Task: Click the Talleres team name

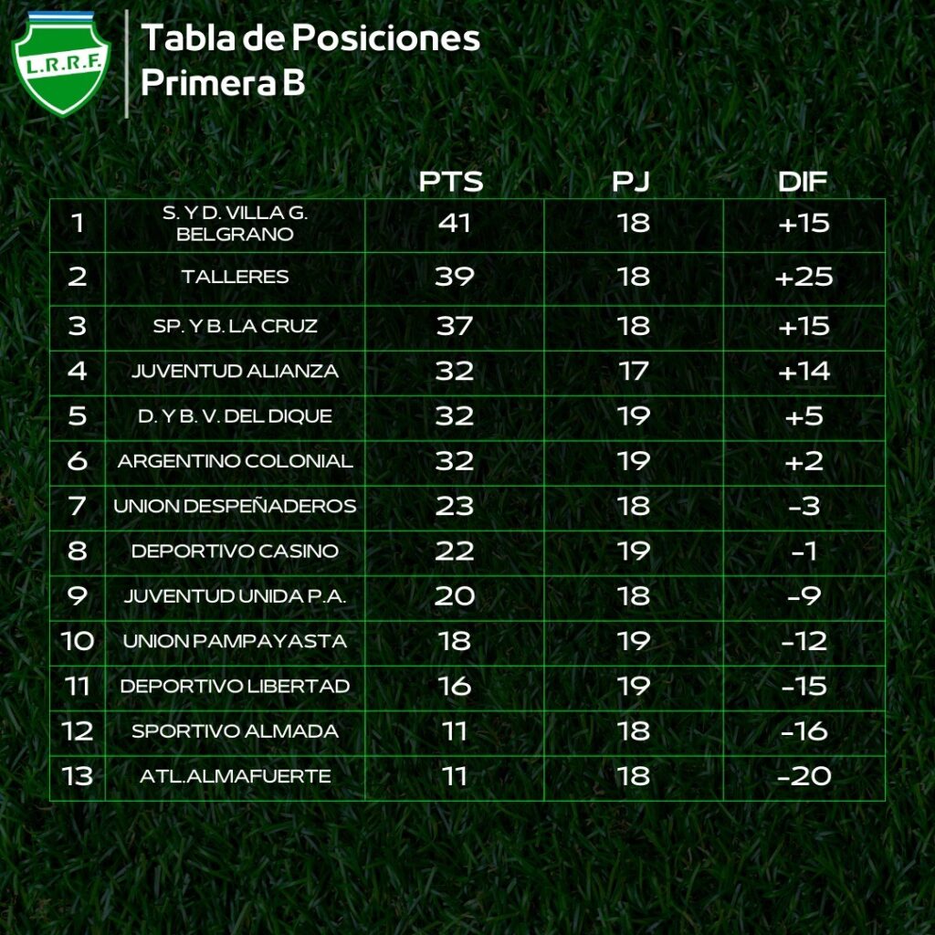Action: click(236, 277)
